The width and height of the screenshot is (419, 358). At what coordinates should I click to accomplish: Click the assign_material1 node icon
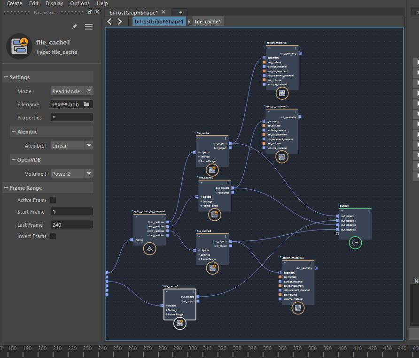click(282, 157)
